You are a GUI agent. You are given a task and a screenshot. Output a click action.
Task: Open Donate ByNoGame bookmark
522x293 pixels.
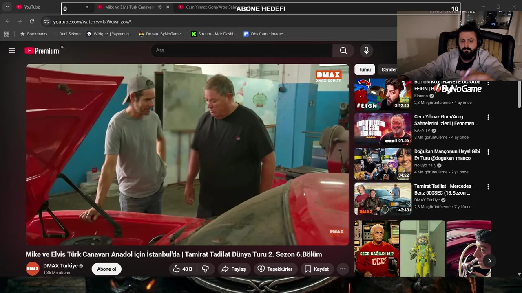(x=161, y=34)
